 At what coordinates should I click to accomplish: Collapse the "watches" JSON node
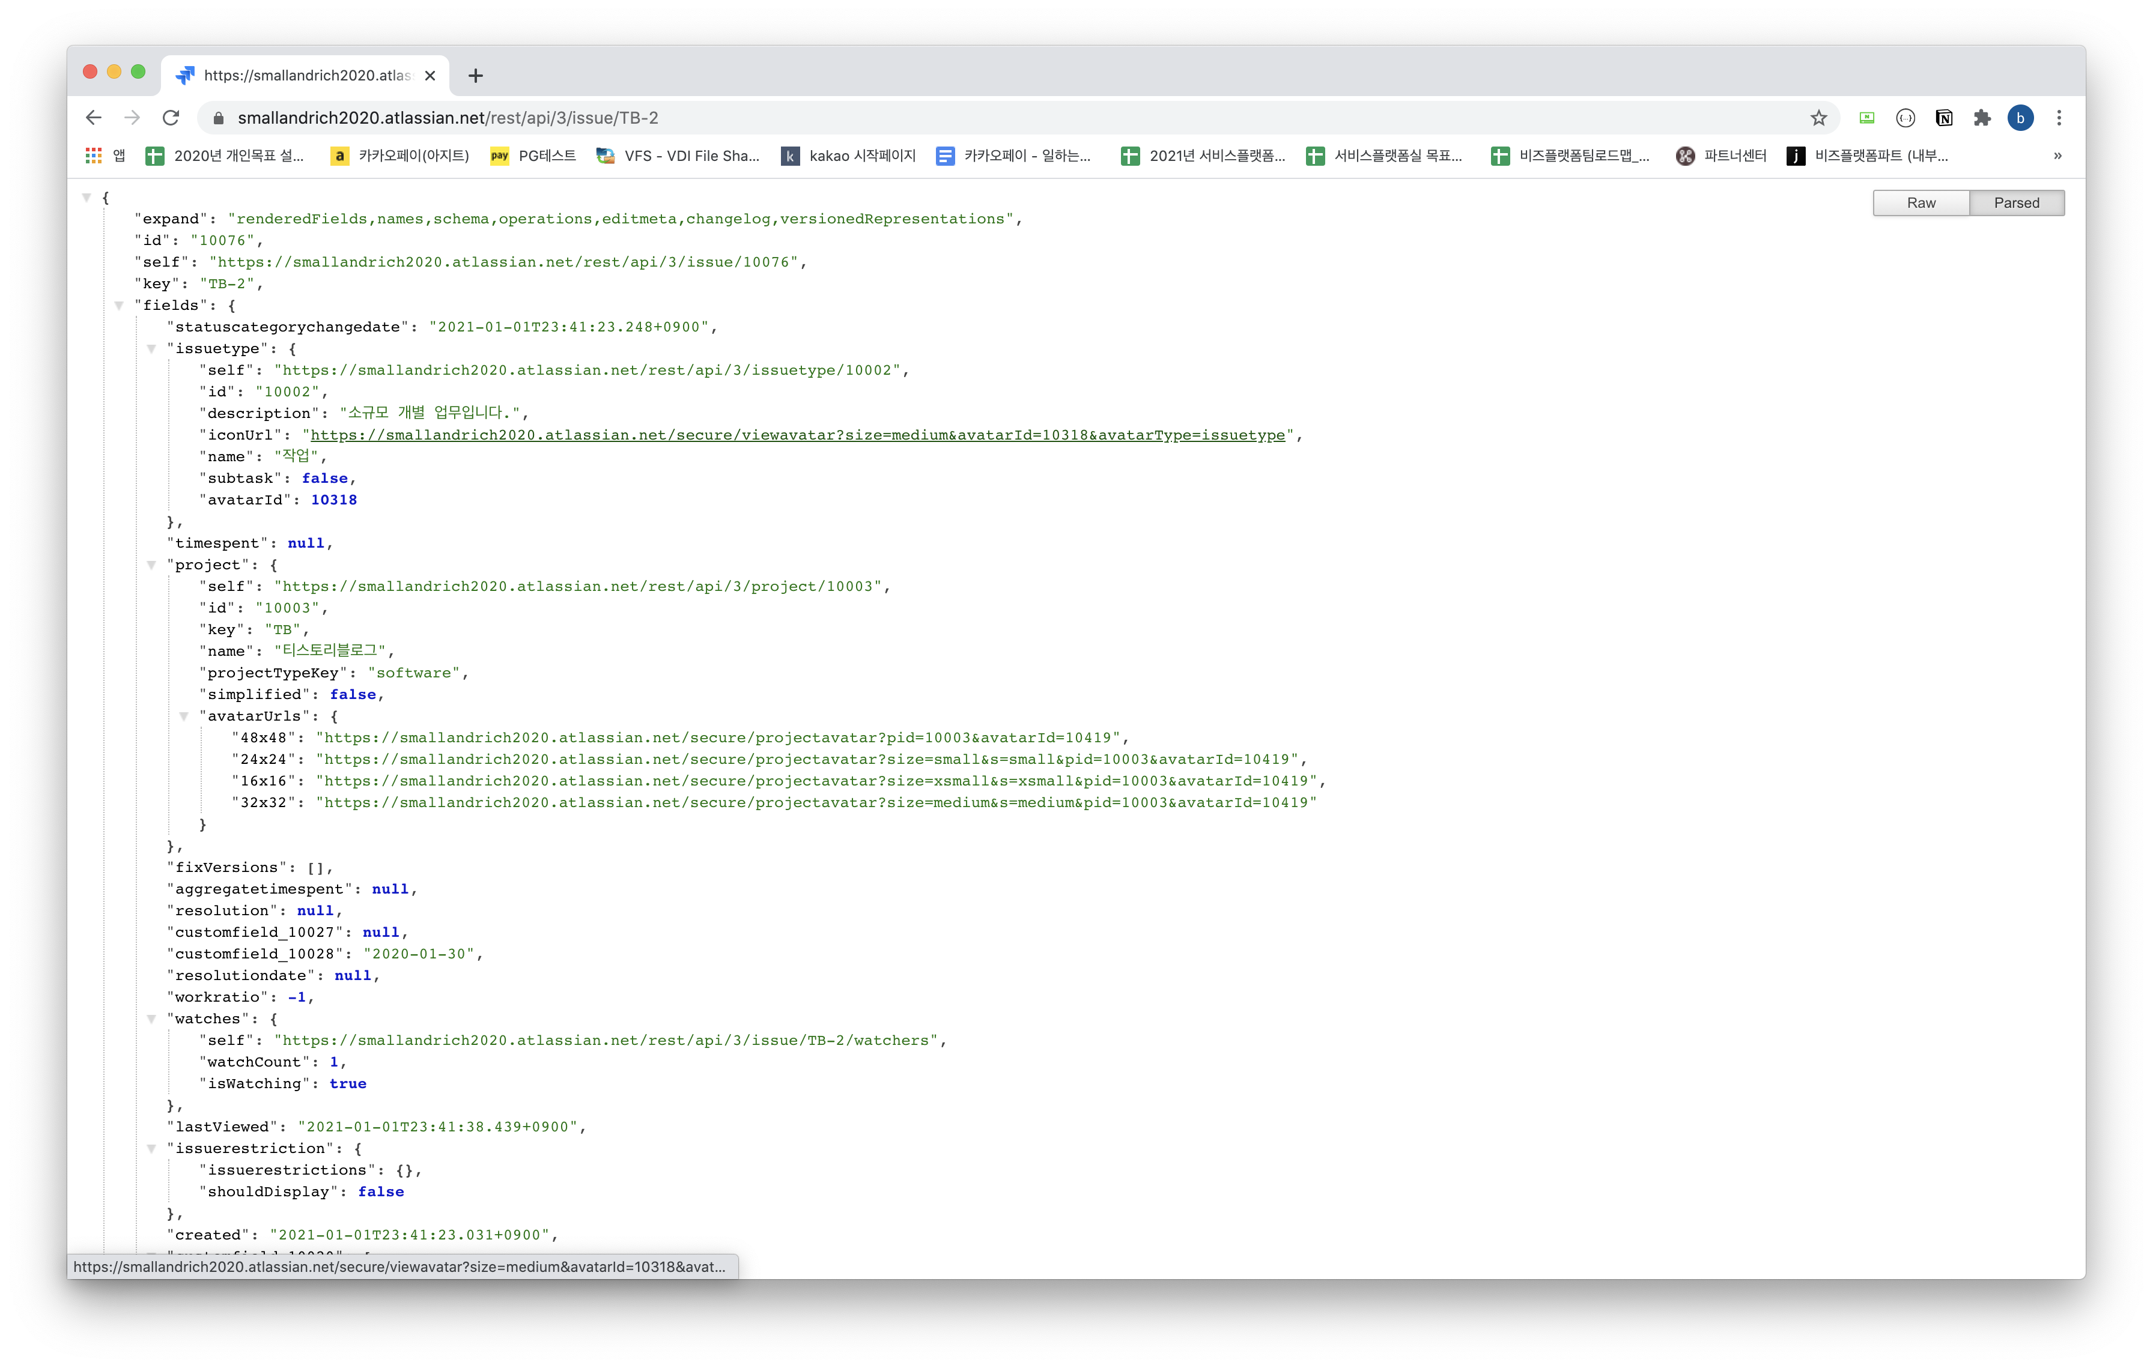[151, 1018]
